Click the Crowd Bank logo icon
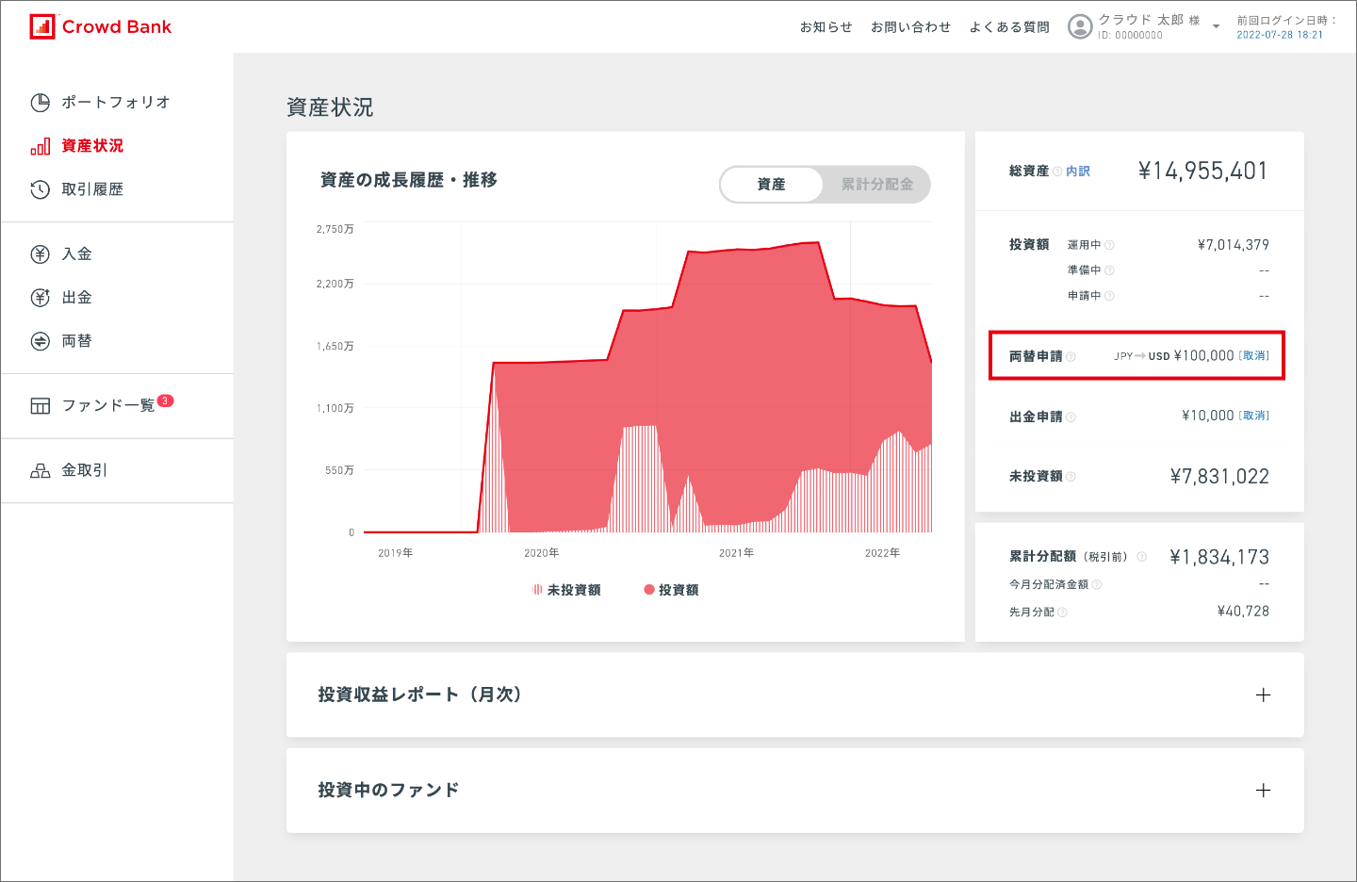 (42, 26)
